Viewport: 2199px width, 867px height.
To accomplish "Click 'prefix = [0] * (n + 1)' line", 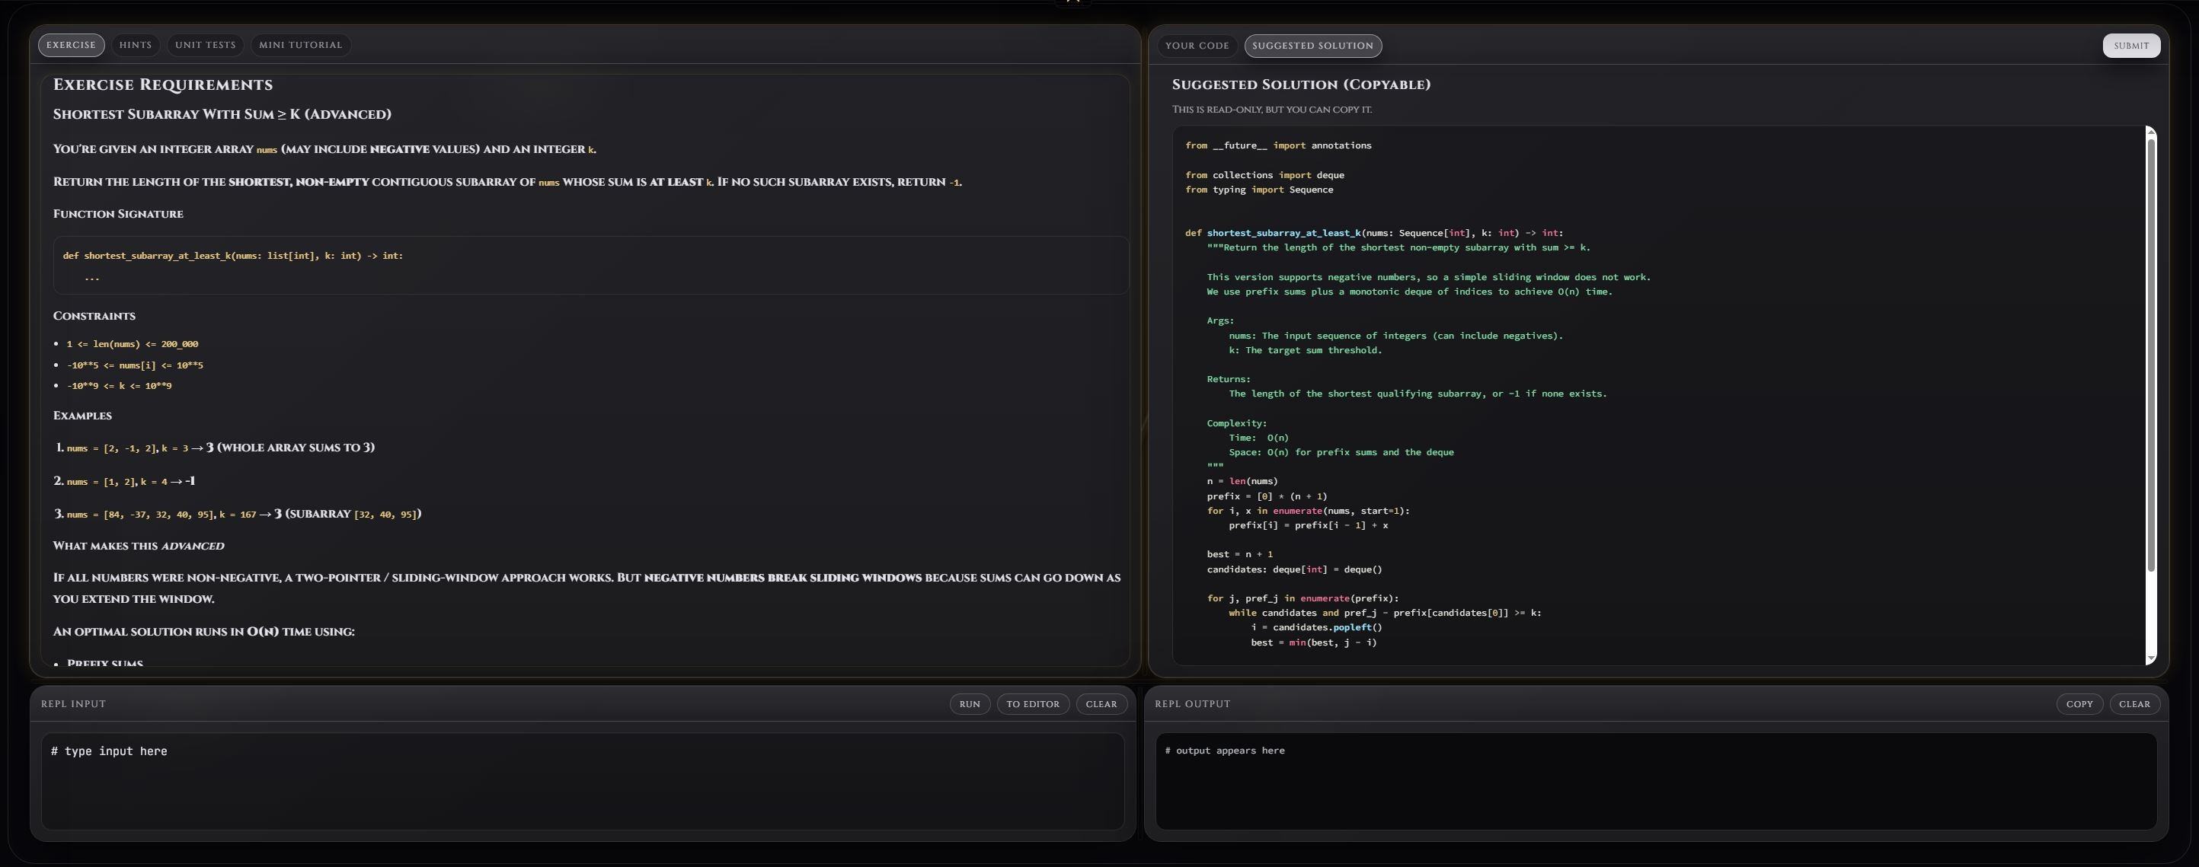I will point(1267,496).
